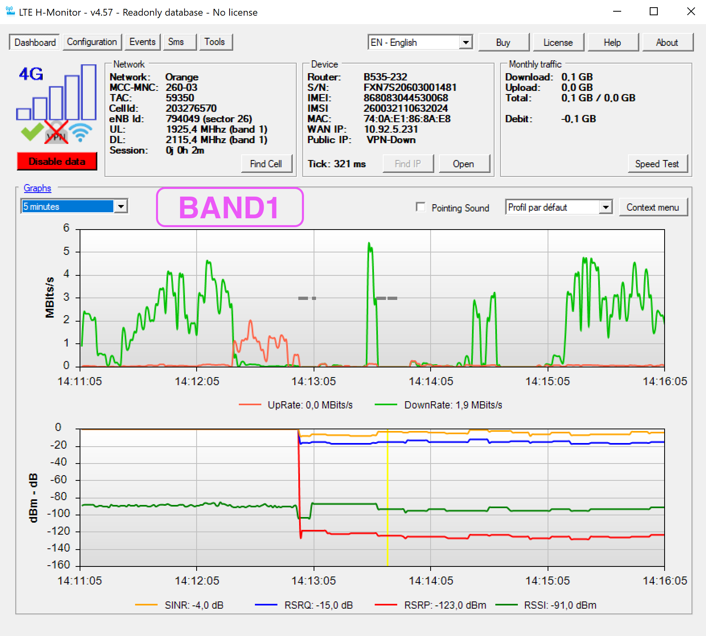Click the UpRate legend entry
This screenshot has height=636, width=706.
pos(296,405)
